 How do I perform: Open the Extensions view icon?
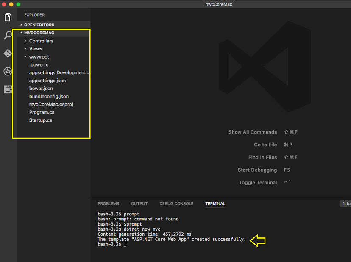[8, 89]
